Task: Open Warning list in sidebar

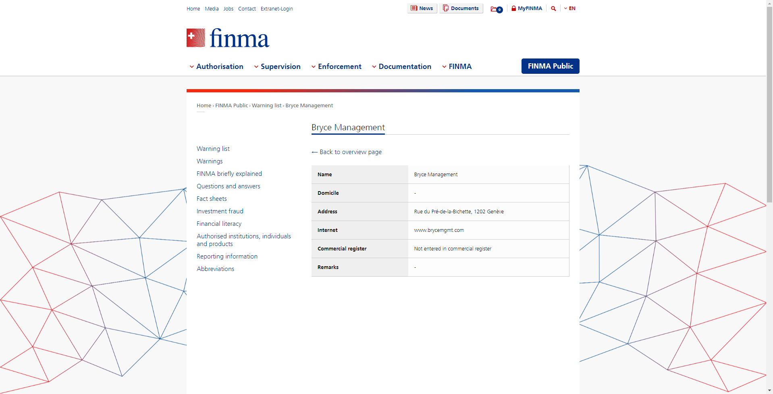Action: [213, 149]
